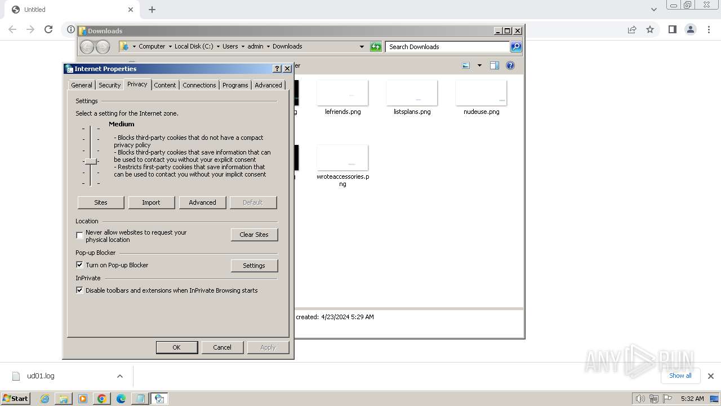This screenshot has height=406, width=721.
Task: Expand the Users breadcrumb arrow
Action: [x=243, y=47]
